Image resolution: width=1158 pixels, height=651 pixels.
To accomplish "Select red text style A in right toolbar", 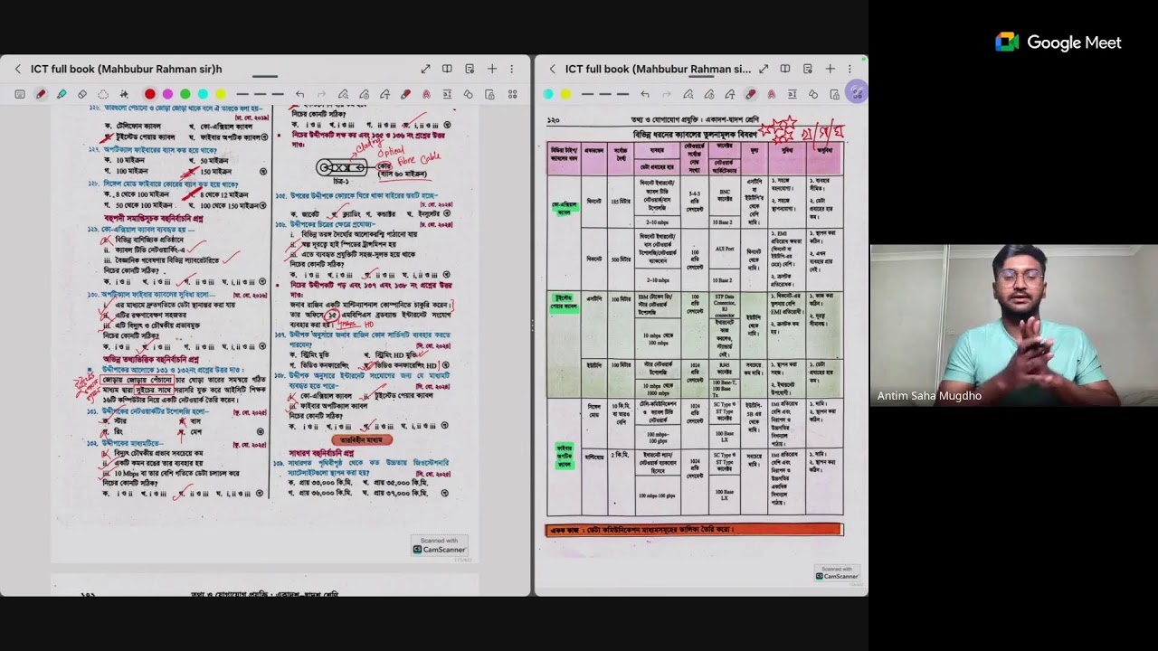I will [x=772, y=94].
